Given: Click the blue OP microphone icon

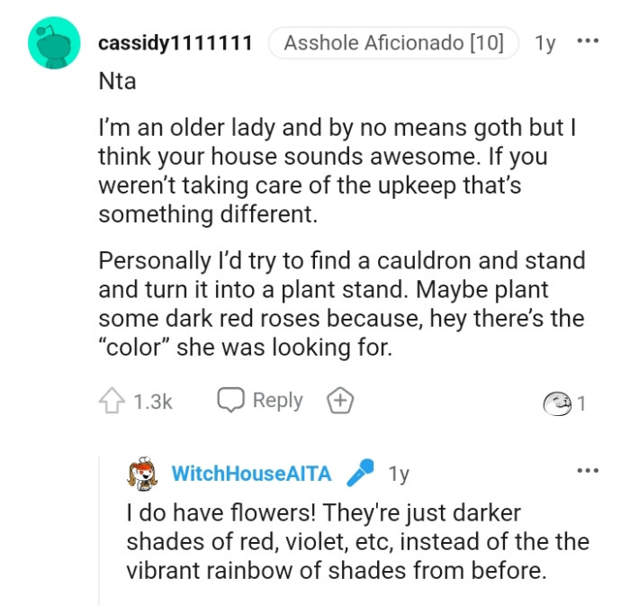Looking at the screenshot, I should click(x=360, y=473).
